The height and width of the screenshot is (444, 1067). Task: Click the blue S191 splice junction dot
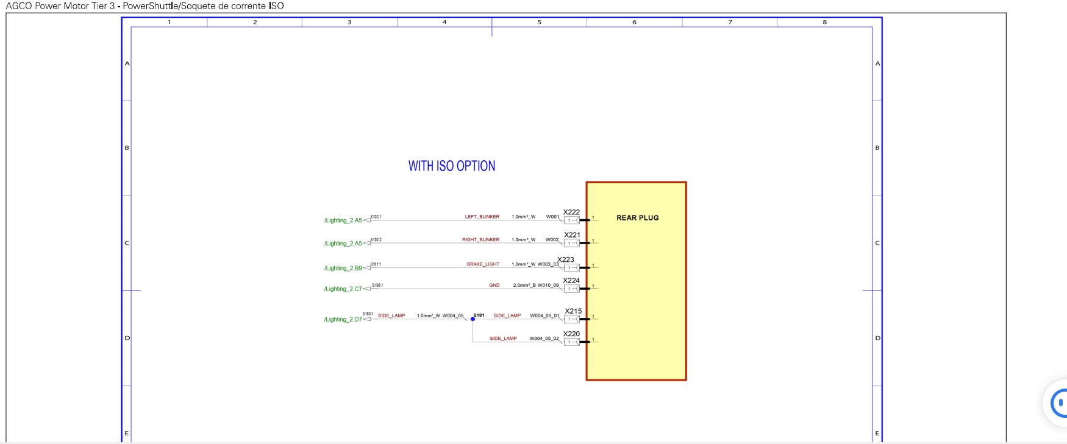pyautogui.click(x=473, y=319)
